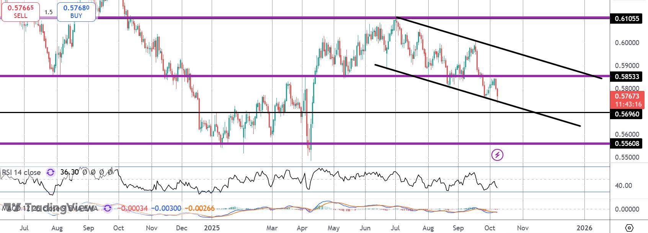
Task: Select the upper black channel trendline
Action: pos(499,48)
